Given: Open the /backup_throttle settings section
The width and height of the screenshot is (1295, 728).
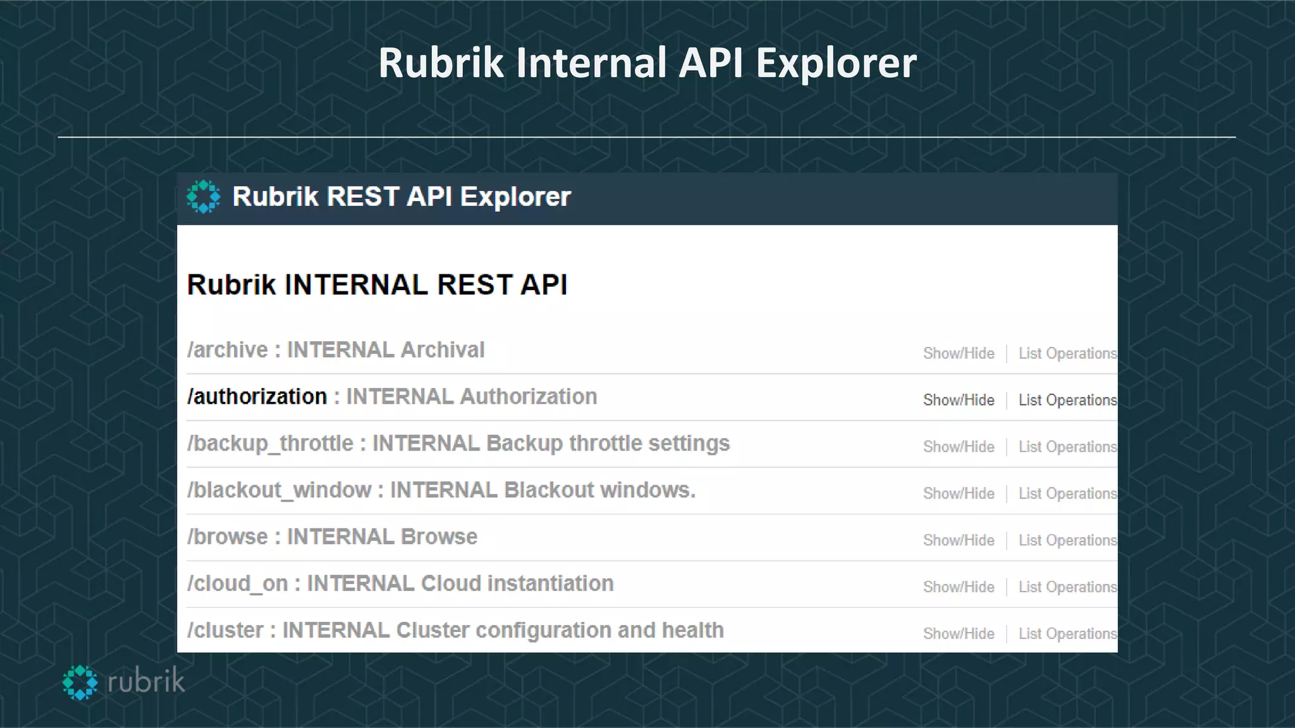Looking at the screenshot, I should point(458,444).
